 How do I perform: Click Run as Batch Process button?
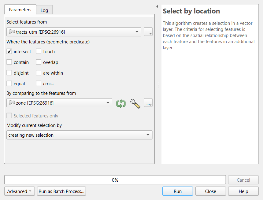[x=61, y=191]
